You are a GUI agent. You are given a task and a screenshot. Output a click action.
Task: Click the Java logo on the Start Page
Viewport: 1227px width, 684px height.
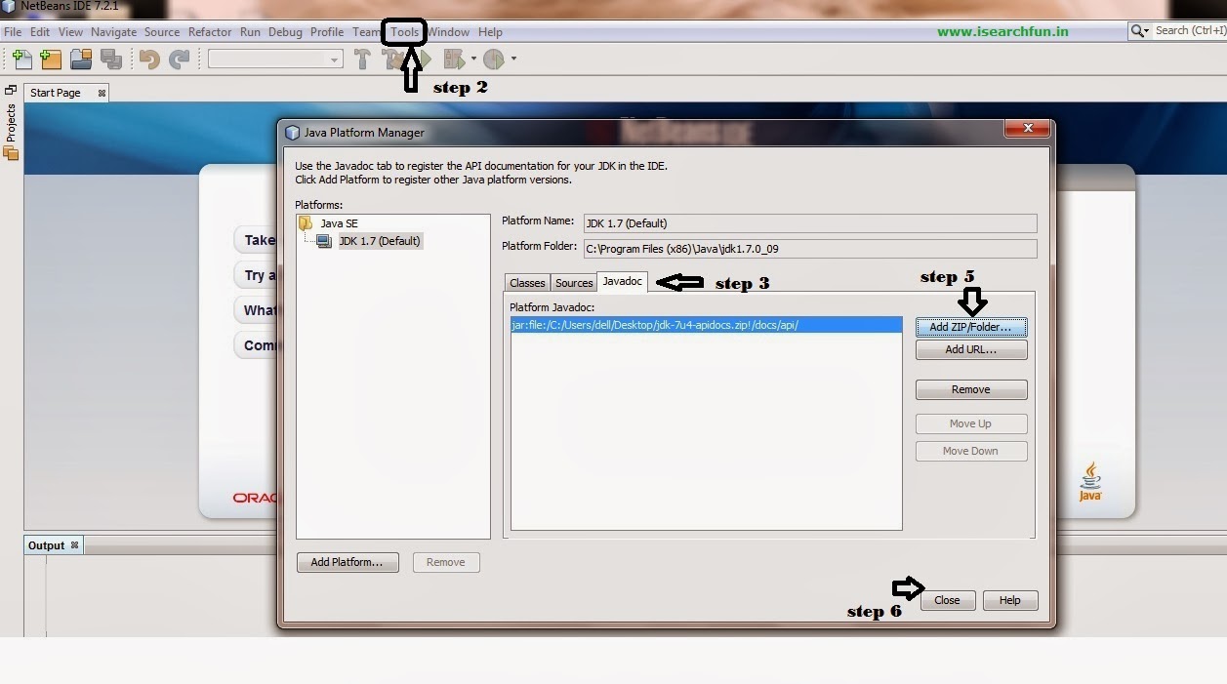click(x=1090, y=481)
